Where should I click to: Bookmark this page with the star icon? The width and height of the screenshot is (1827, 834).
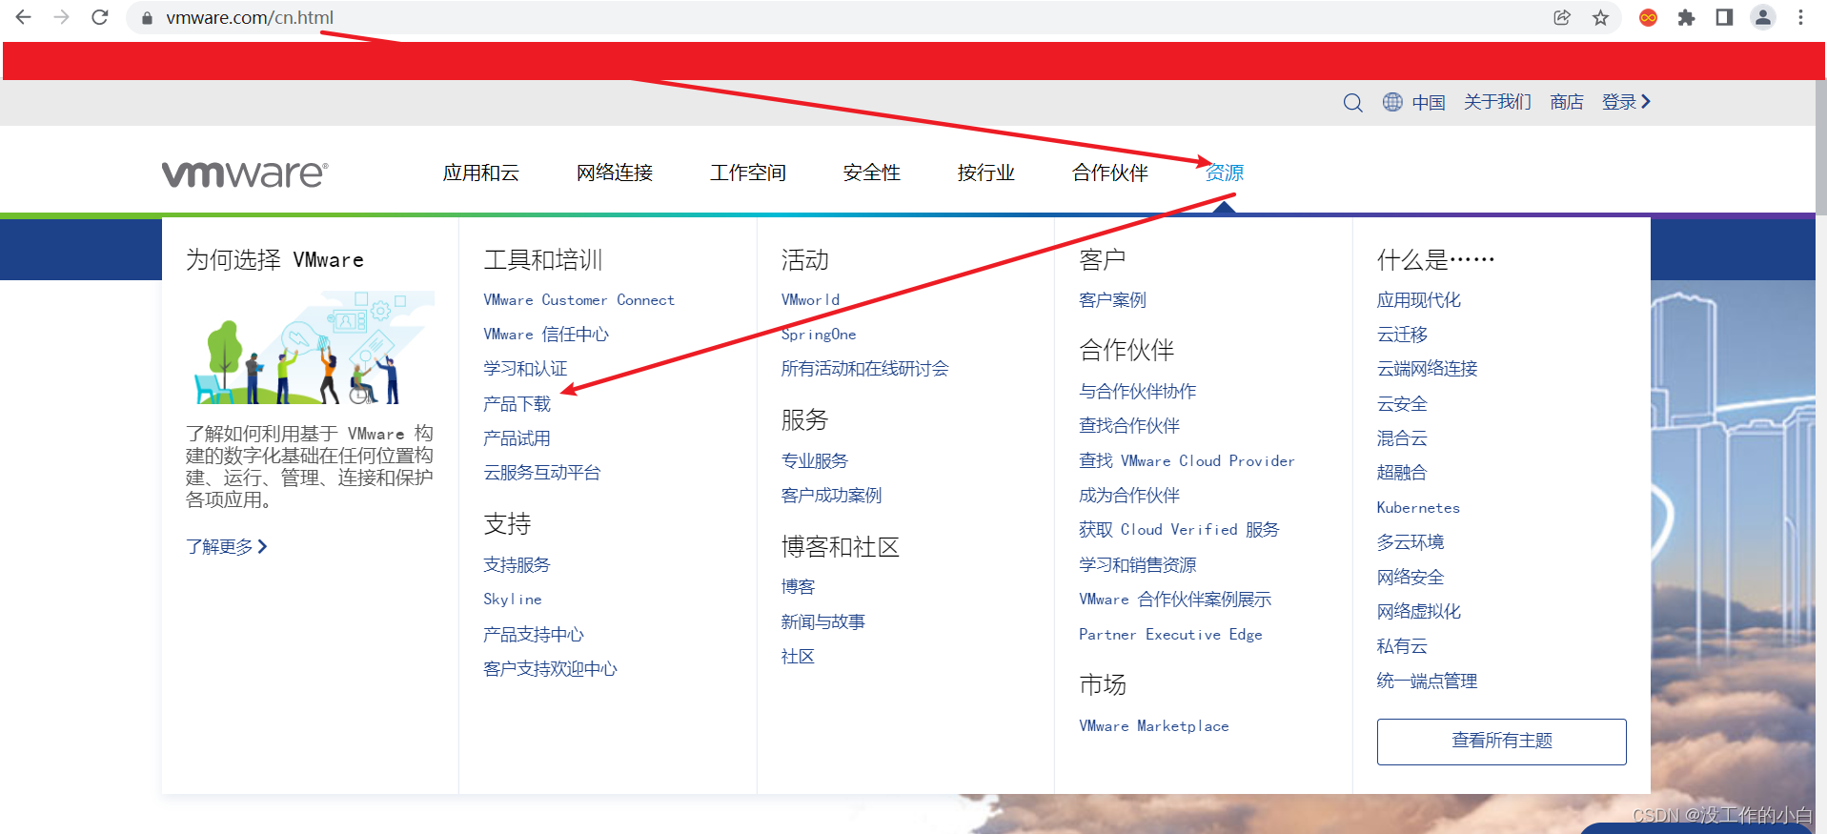(x=1600, y=17)
